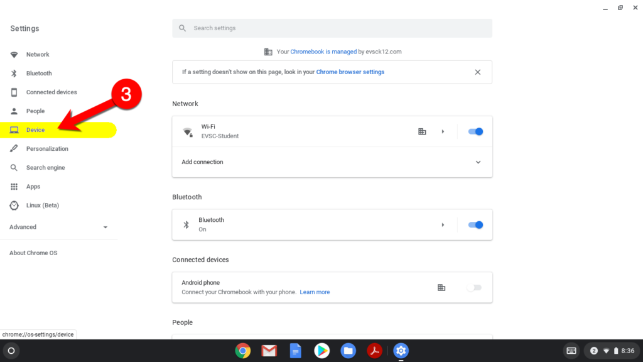This screenshot has width=643, height=362.
Task: Click the EVSC-Student network name
Action: (x=220, y=136)
